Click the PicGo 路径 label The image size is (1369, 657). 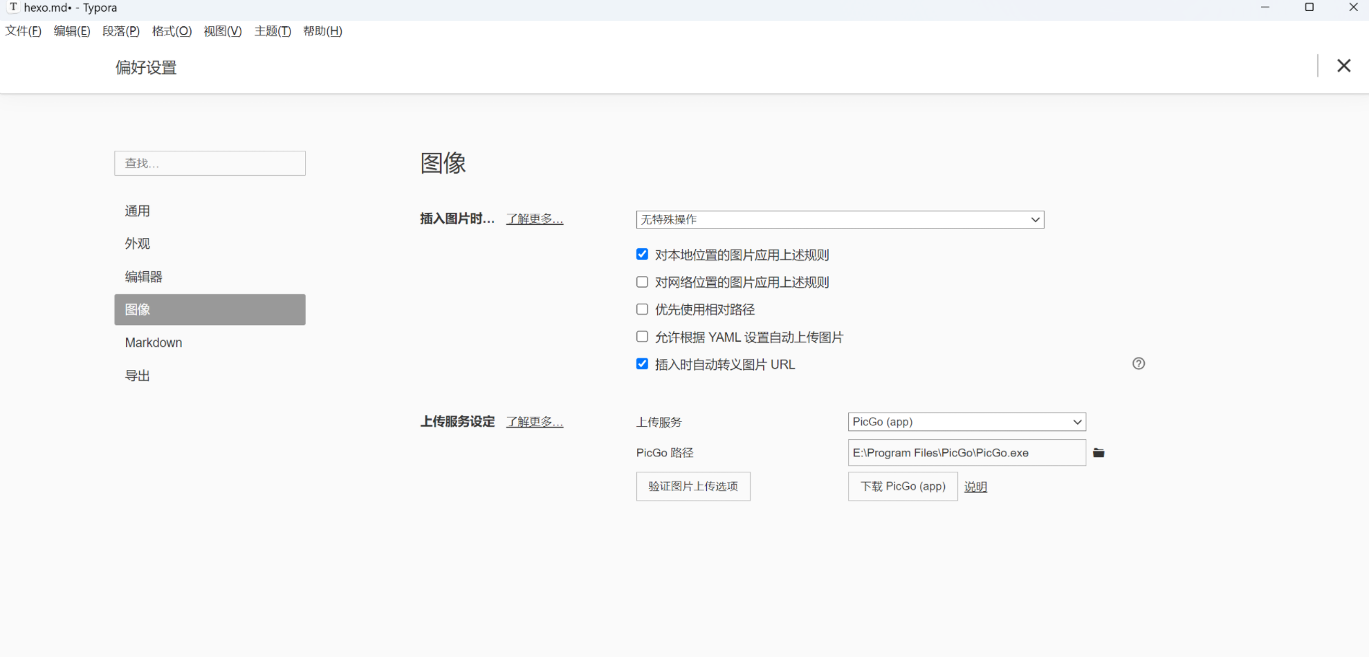point(665,453)
